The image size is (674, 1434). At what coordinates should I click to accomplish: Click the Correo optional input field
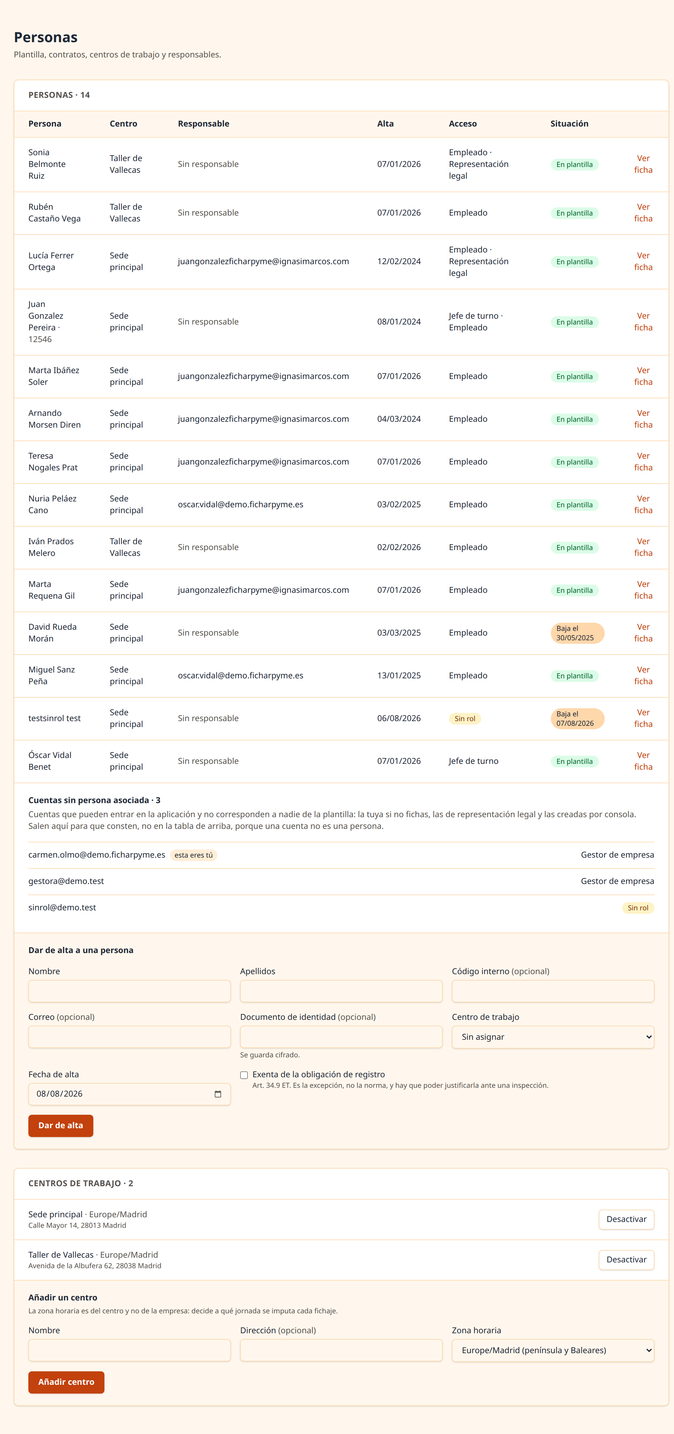click(129, 1037)
